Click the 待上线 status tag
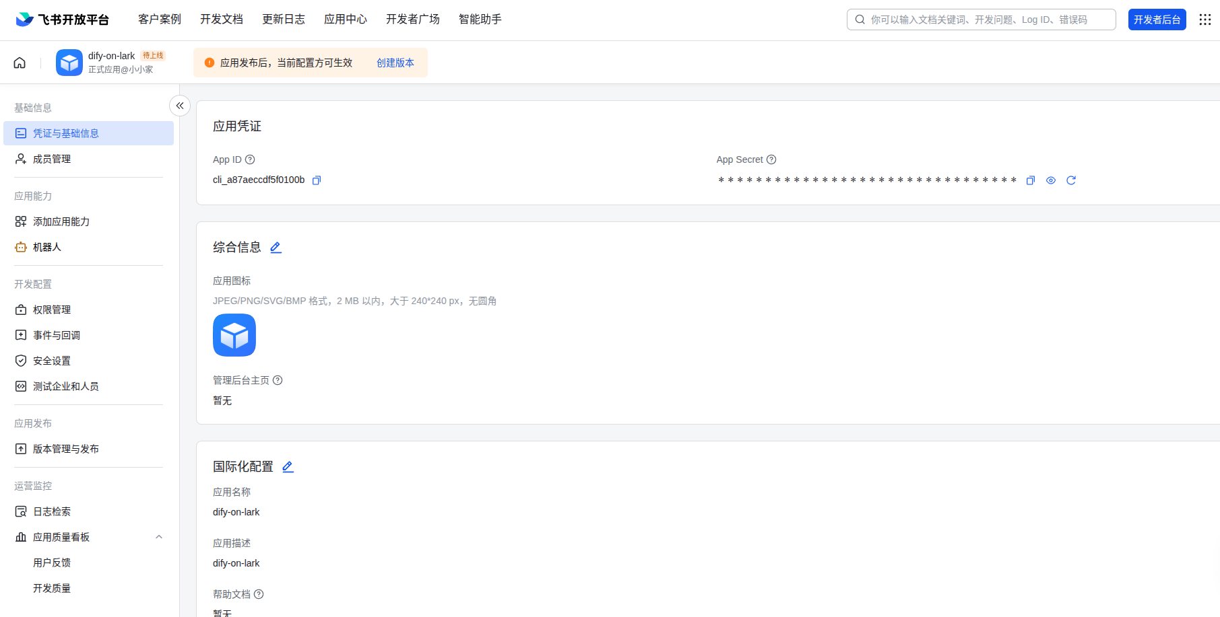Image resolution: width=1220 pixels, height=617 pixels. point(153,55)
